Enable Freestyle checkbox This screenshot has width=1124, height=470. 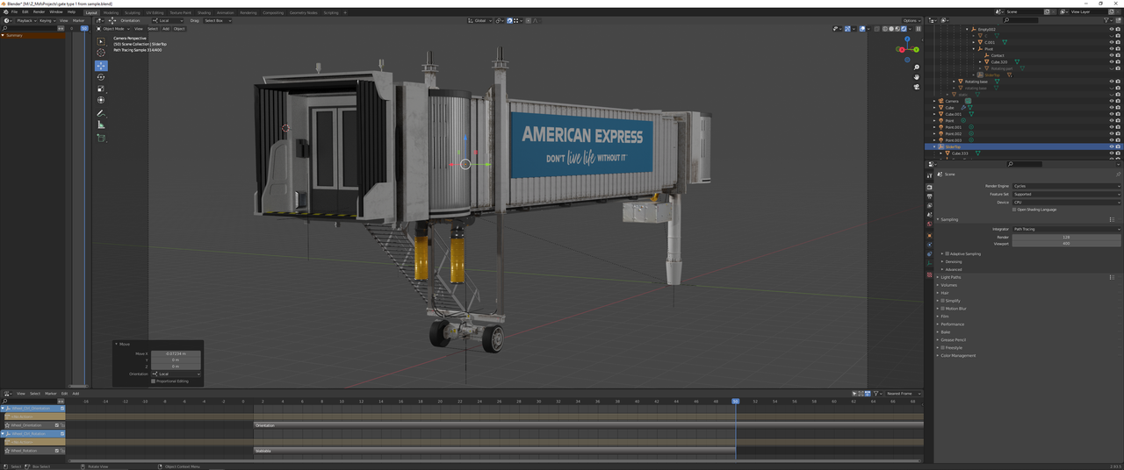pos(943,348)
